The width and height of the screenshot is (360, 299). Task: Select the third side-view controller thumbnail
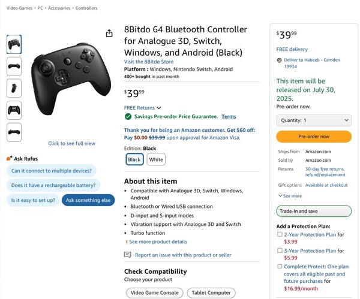14,87
